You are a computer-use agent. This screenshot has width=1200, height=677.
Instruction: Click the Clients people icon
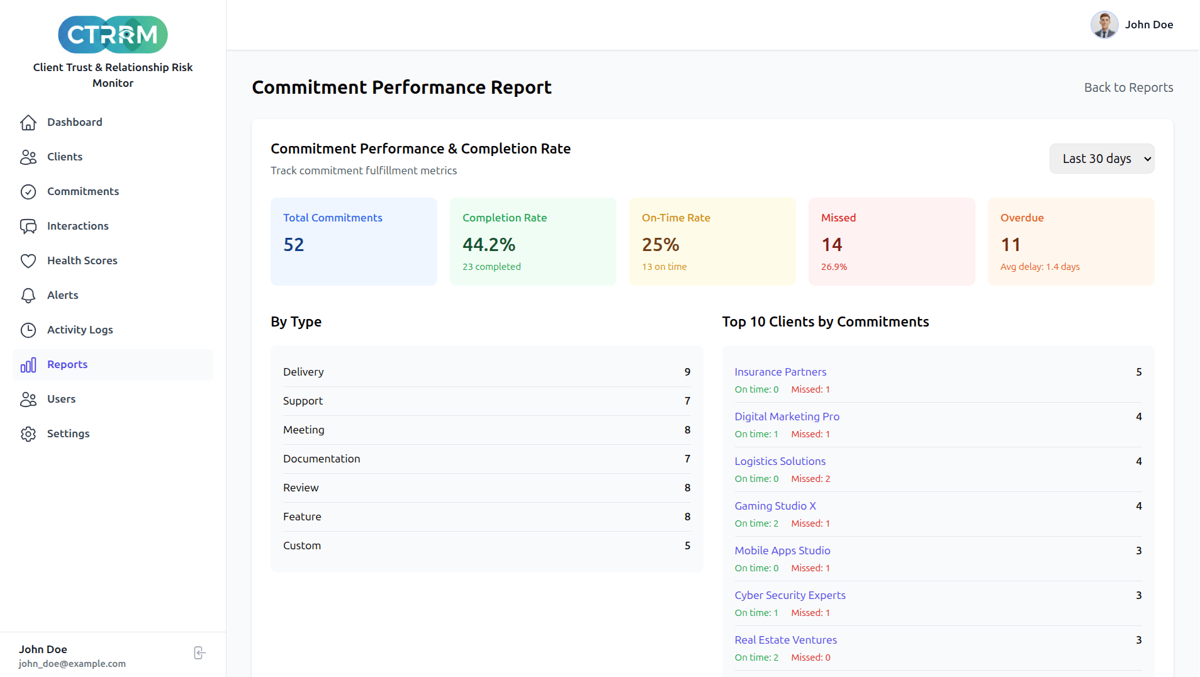pos(28,157)
